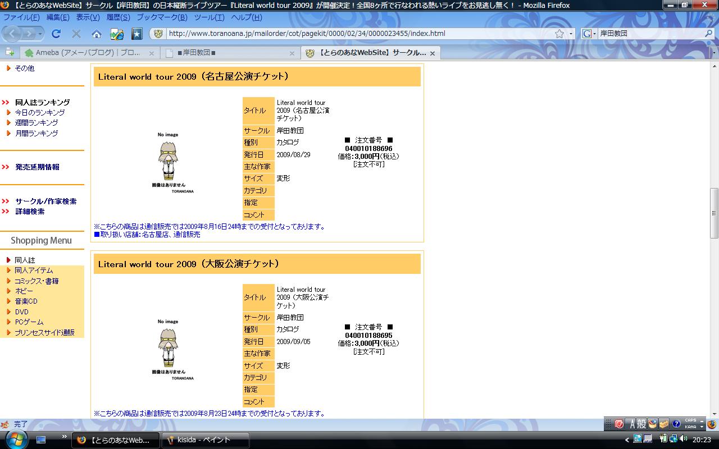
Task: Bookmark this page with star icon
Action: [559, 34]
